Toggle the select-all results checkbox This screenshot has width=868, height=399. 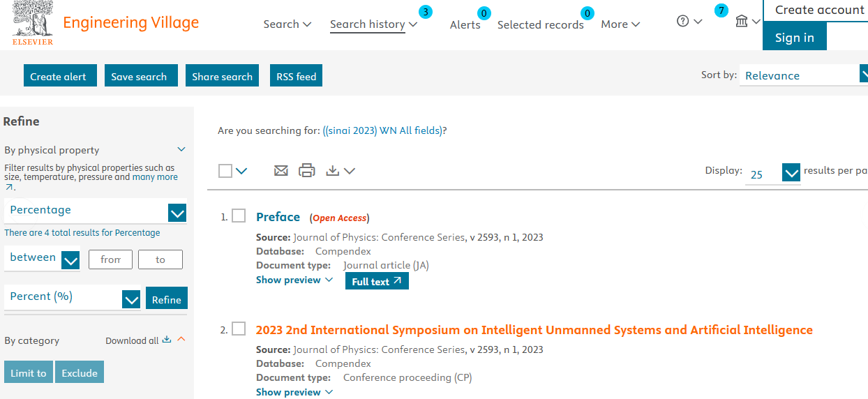(225, 171)
